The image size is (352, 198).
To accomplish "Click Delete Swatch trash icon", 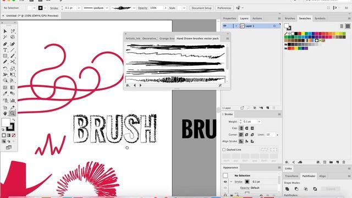I will 344,162.
